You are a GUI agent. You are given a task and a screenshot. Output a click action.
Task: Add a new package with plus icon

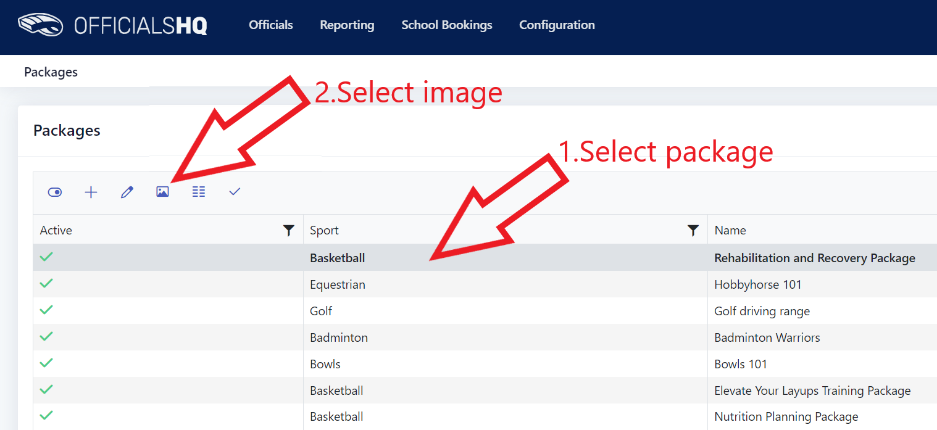tap(91, 192)
